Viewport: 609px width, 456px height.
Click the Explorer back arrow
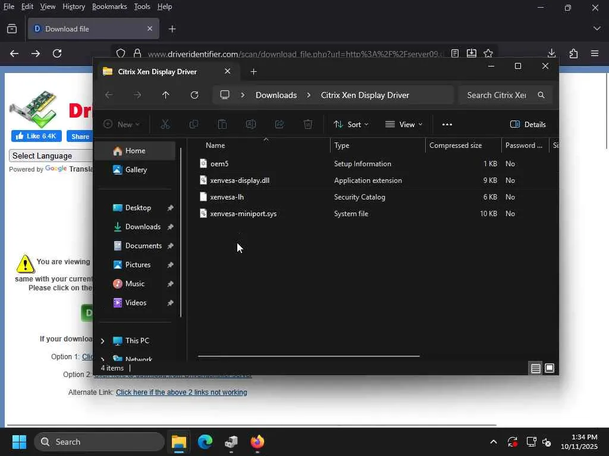pyautogui.click(x=109, y=95)
